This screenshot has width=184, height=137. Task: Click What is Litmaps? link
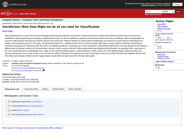tap(23, 110)
